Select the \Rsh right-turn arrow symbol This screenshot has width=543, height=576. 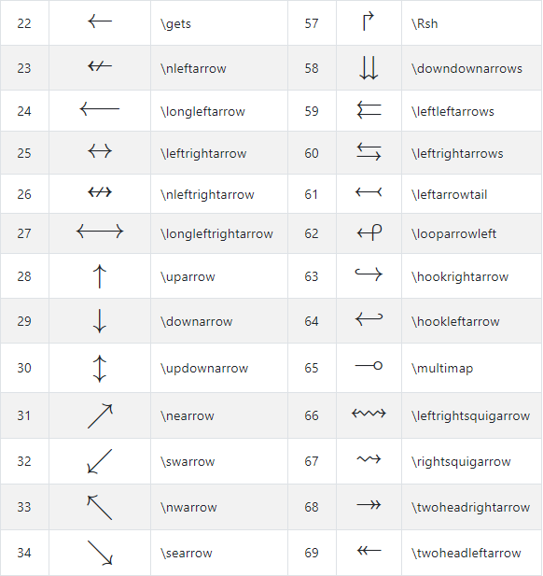(369, 21)
